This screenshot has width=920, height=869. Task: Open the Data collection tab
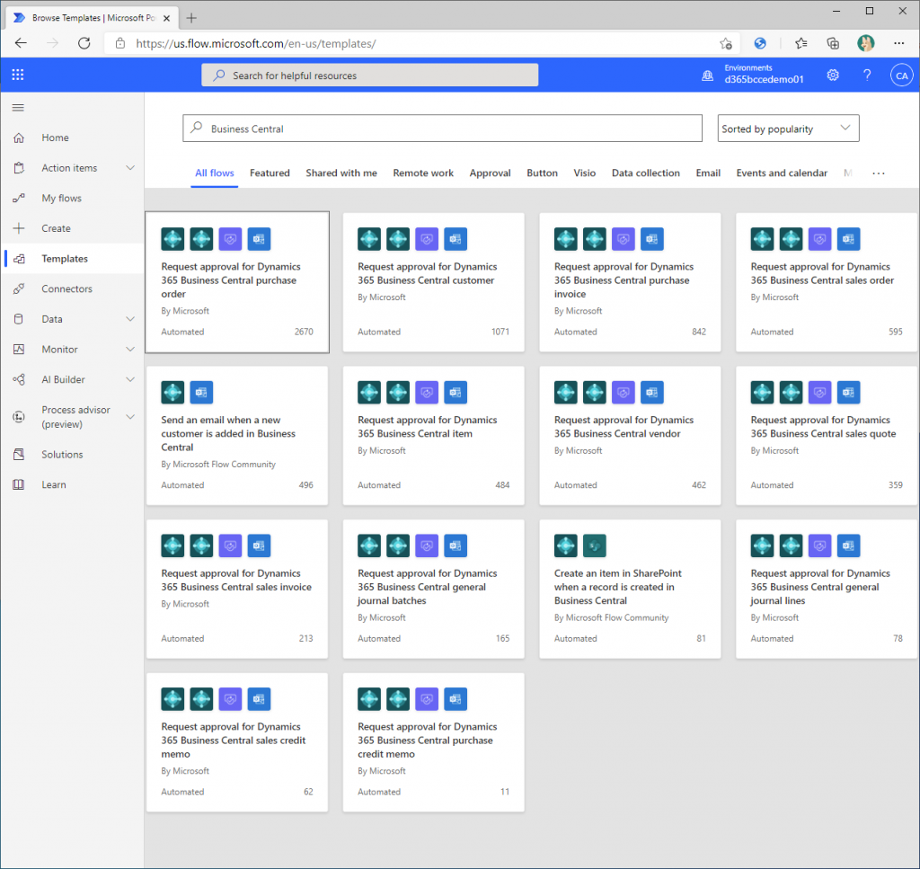tap(645, 173)
